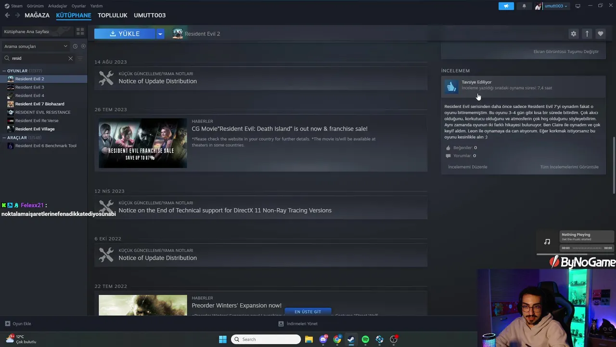Viewport: 616px width, 347px height.
Task: Click the upward arrow info button
Action: [587, 34]
